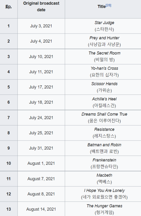
Task: Click Yo-han's Cross episode title
Action: [104, 68]
